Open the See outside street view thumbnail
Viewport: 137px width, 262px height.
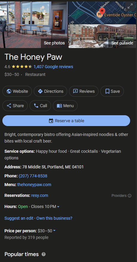102,36
